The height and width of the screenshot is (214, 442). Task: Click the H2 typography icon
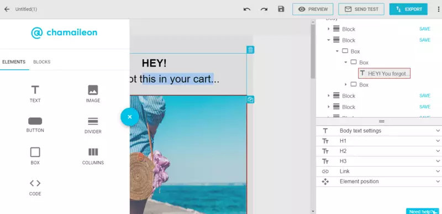pyautogui.click(x=325, y=151)
